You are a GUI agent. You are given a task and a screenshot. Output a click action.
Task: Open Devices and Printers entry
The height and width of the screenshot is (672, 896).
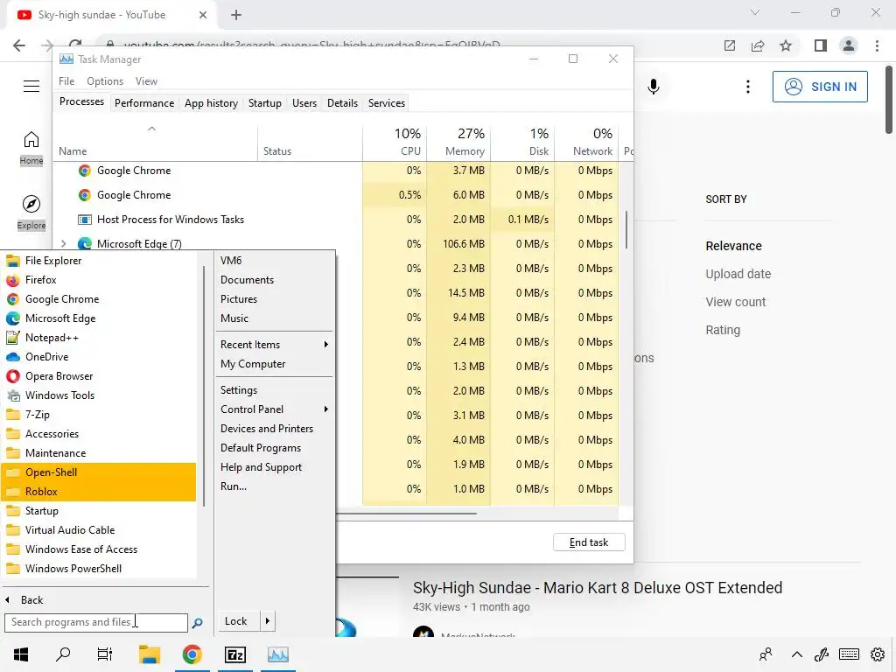coord(267,429)
